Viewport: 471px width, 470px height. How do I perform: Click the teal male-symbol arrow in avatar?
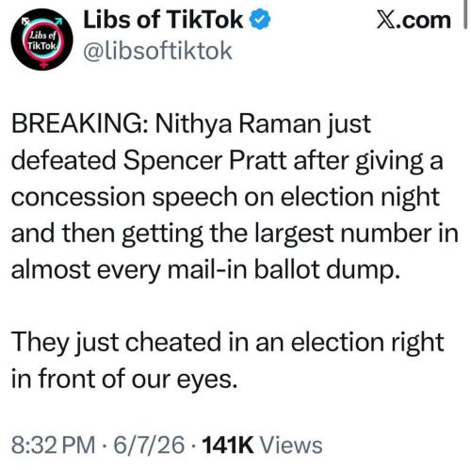tap(58, 22)
